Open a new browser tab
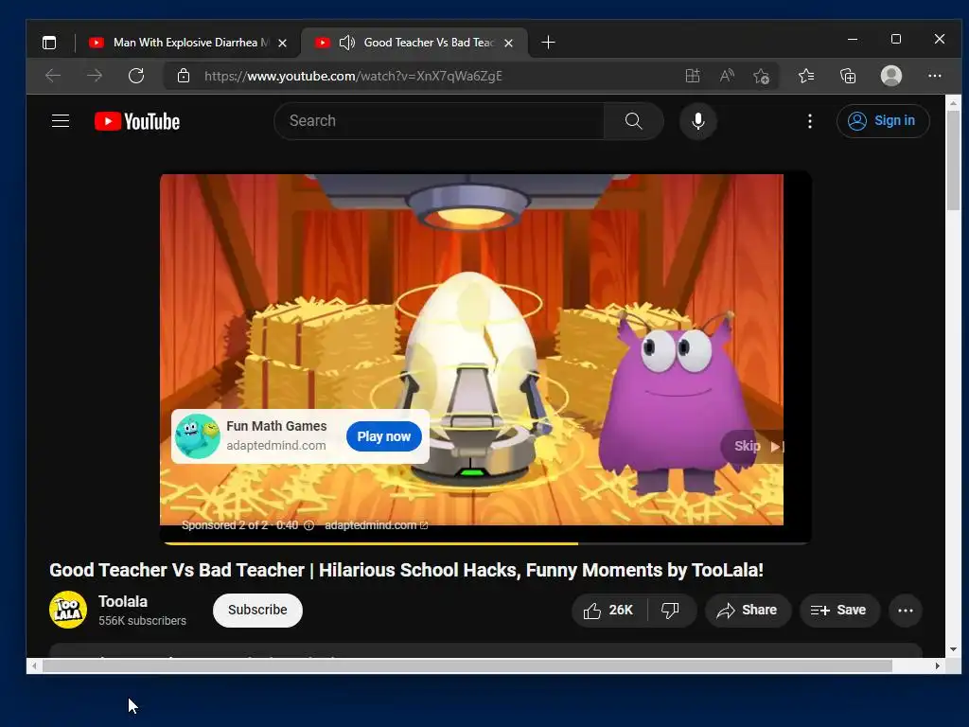The image size is (969, 727). [x=548, y=43]
